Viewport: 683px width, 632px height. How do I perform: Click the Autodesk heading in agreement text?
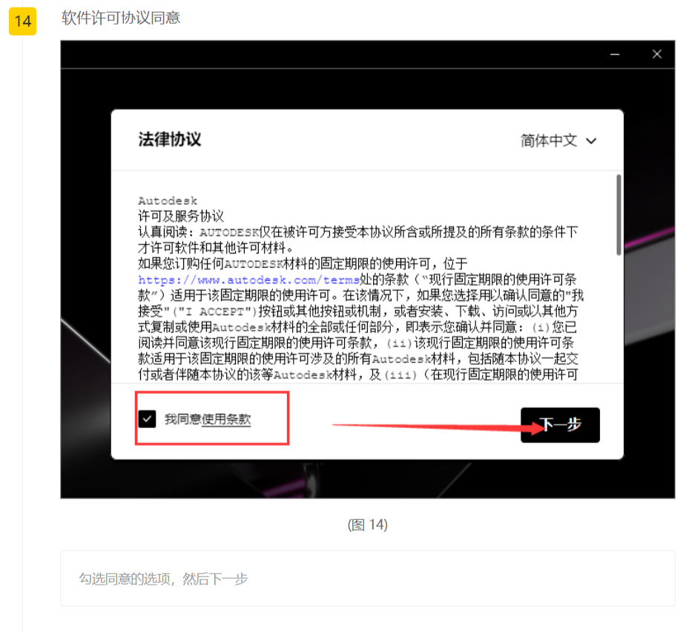168,201
